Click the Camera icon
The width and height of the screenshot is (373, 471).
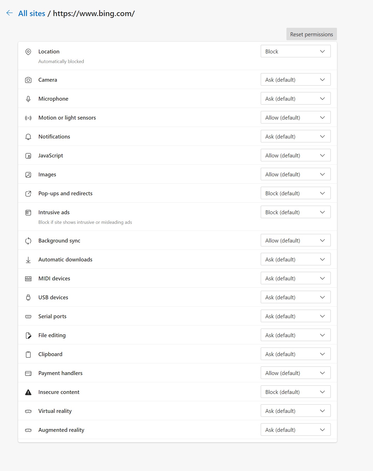[28, 80]
